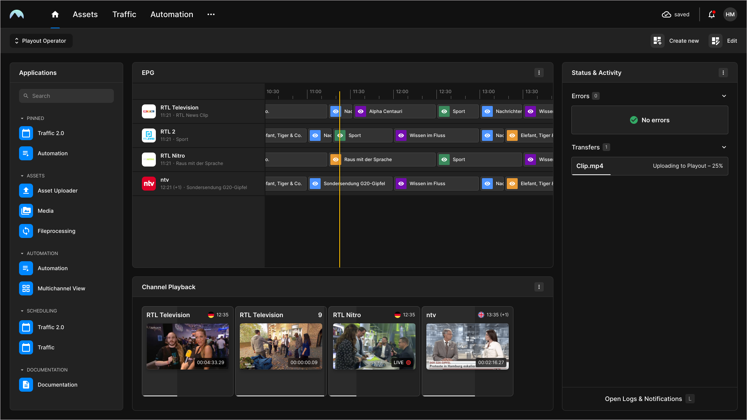Click the Asset Uploader icon in sidebar
747x420 pixels.
point(26,190)
